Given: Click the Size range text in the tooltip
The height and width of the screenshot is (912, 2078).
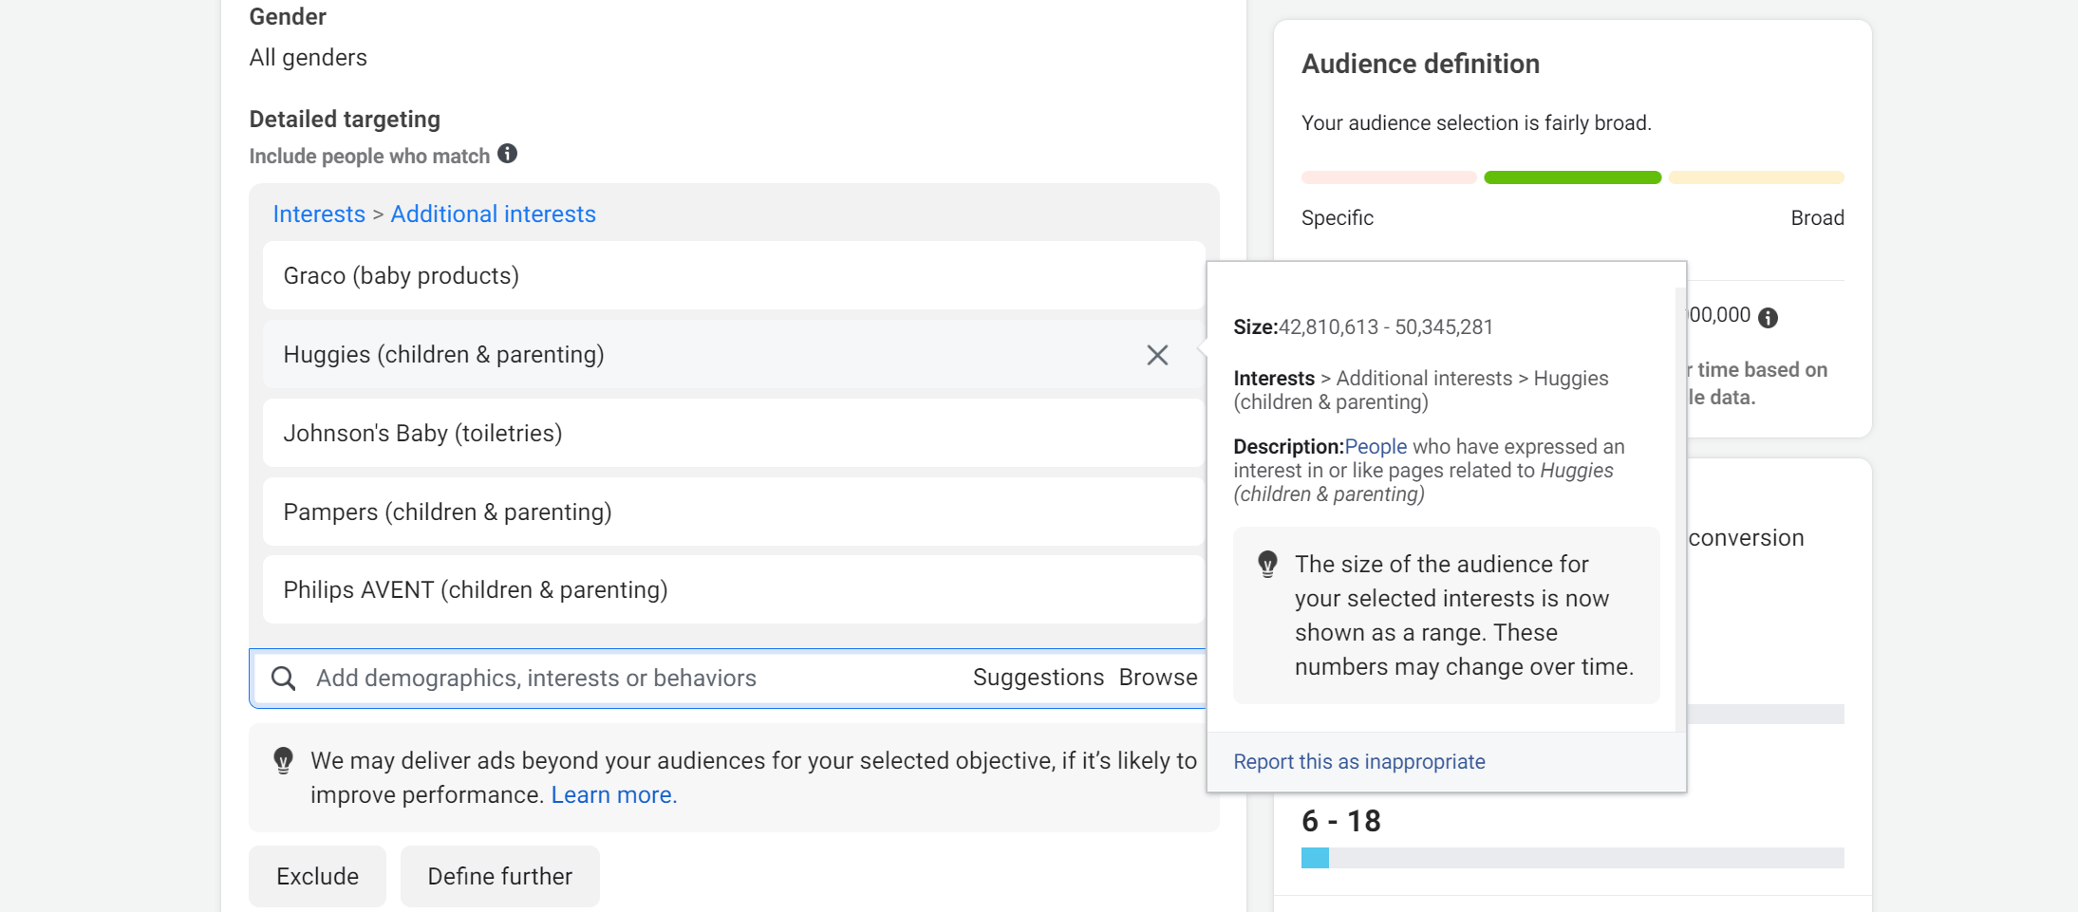Looking at the screenshot, I should (x=1363, y=327).
